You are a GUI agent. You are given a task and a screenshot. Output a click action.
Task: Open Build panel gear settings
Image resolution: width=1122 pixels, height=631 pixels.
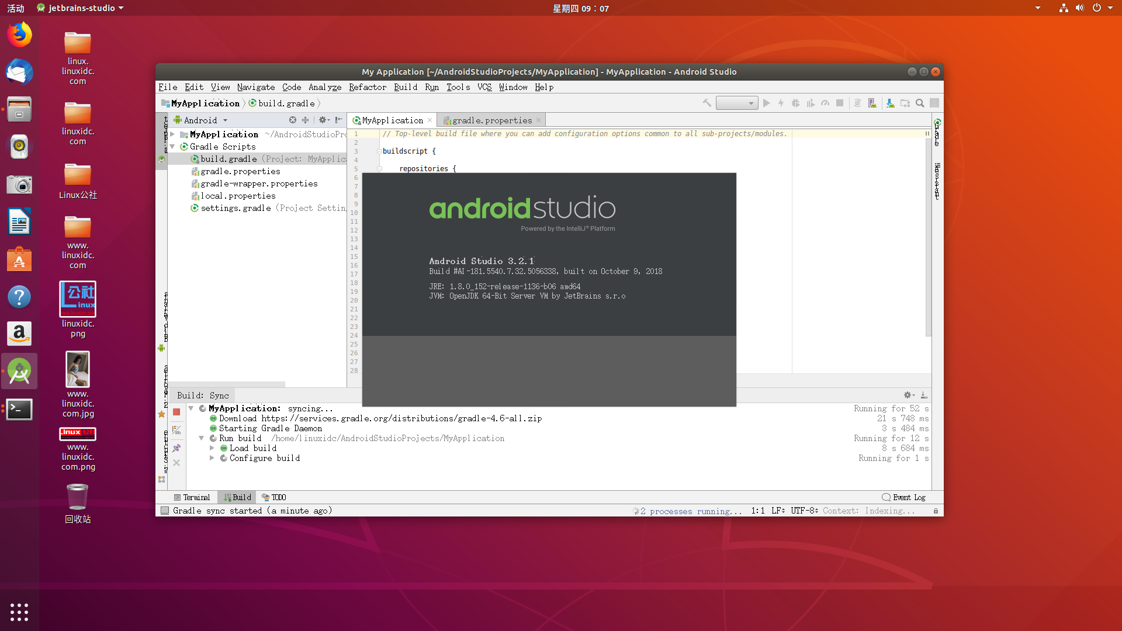(x=909, y=396)
